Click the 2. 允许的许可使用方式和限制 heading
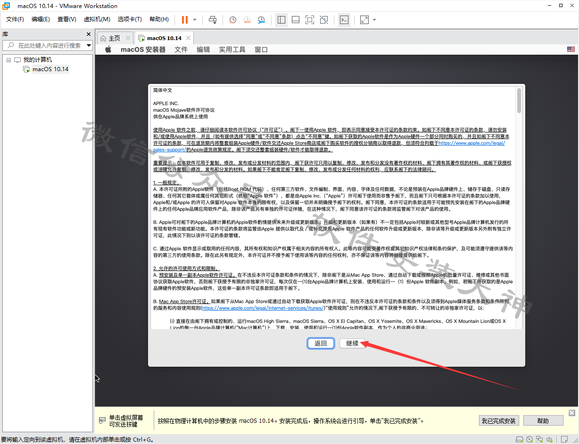The image size is (579, 444). [186, 268]
